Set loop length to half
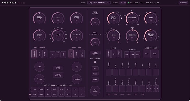This screenshot has width=190, height=101. (x=147, y=54)
